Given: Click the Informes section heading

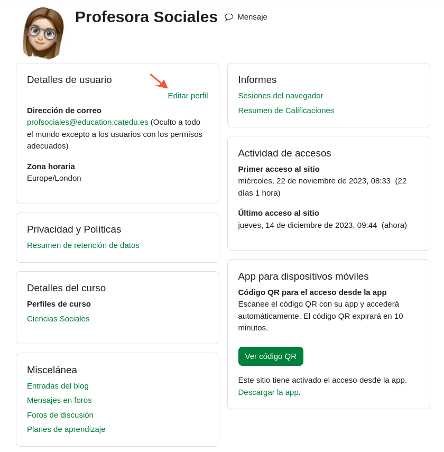Looking at the screenshot, I should pyautogui.click(x=257, y=80).
